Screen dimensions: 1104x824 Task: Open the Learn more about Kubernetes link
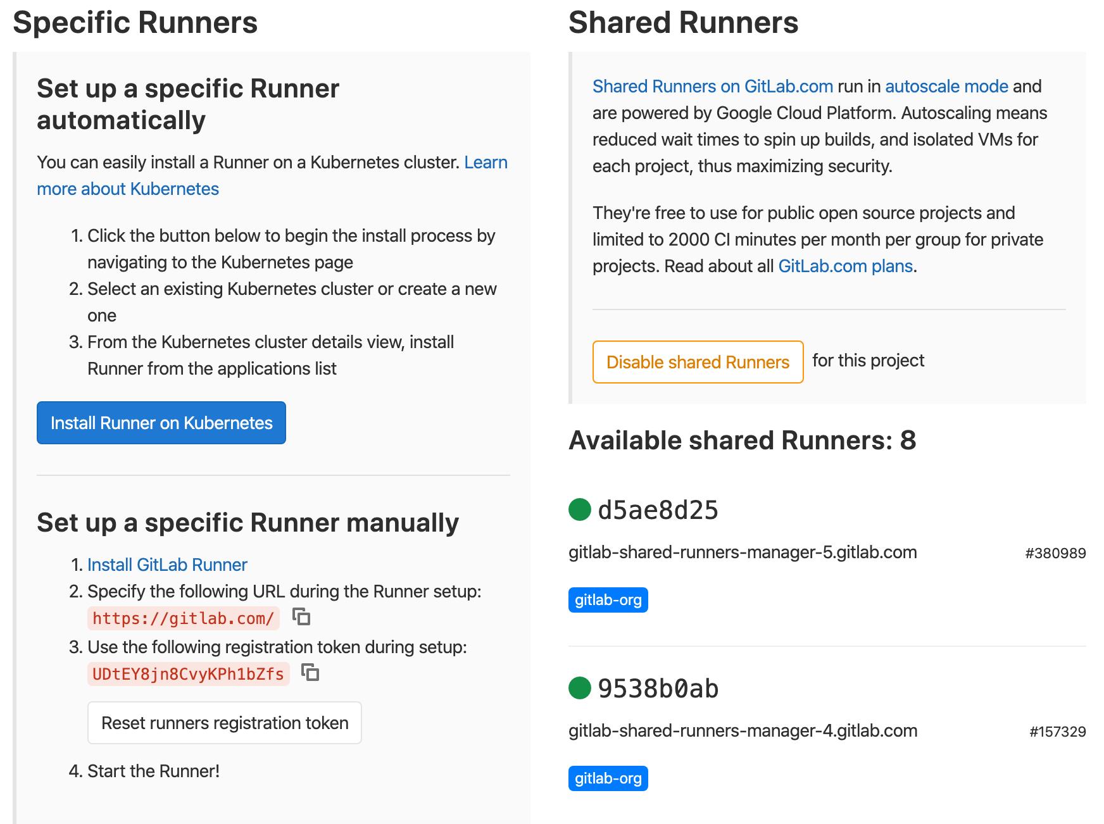click(127, 189)
